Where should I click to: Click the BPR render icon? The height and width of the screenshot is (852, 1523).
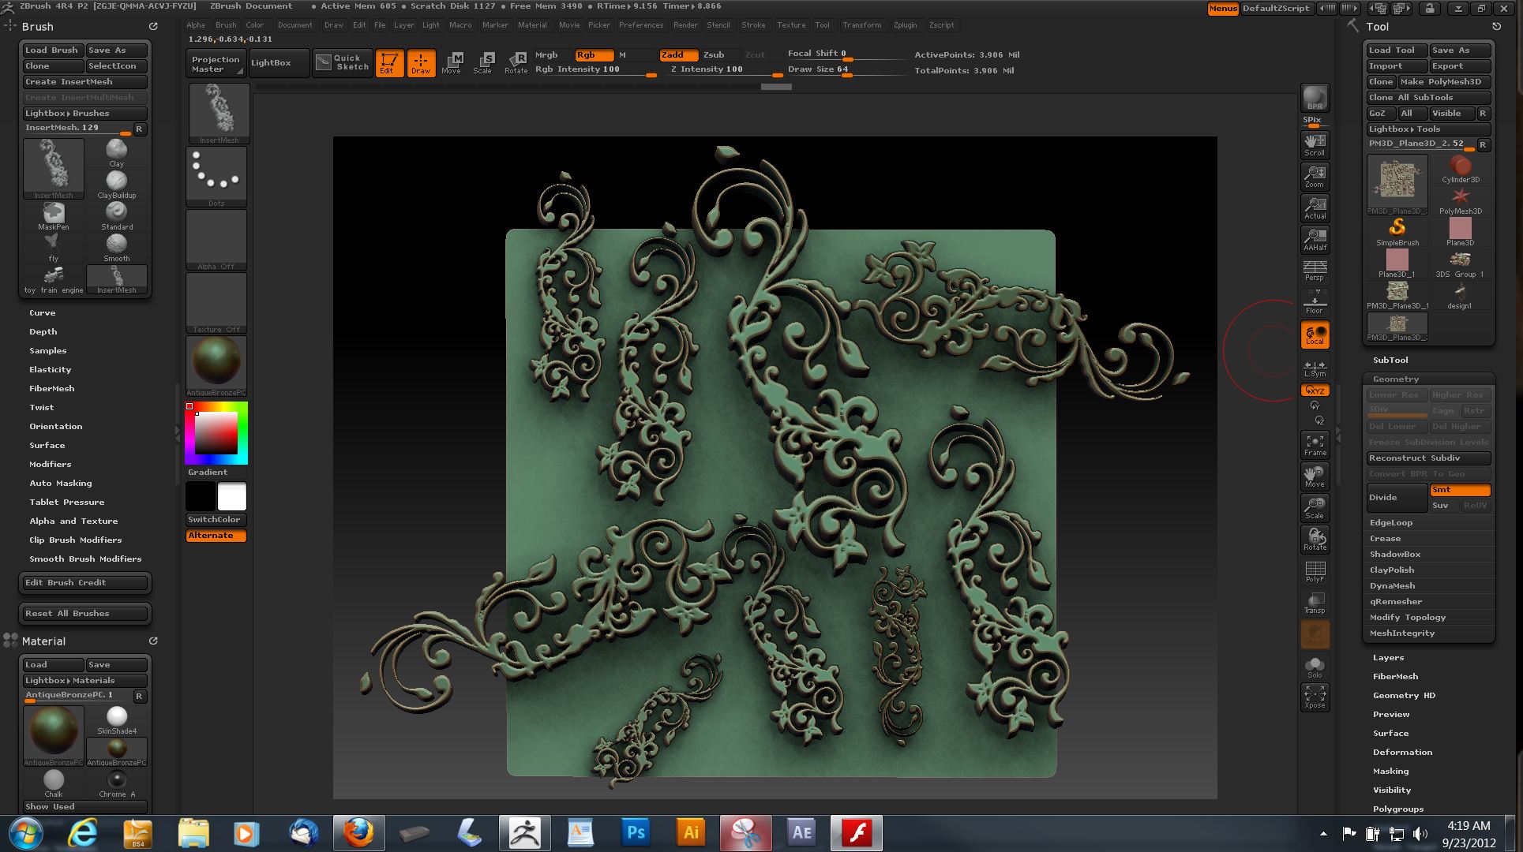point(1315,97)
